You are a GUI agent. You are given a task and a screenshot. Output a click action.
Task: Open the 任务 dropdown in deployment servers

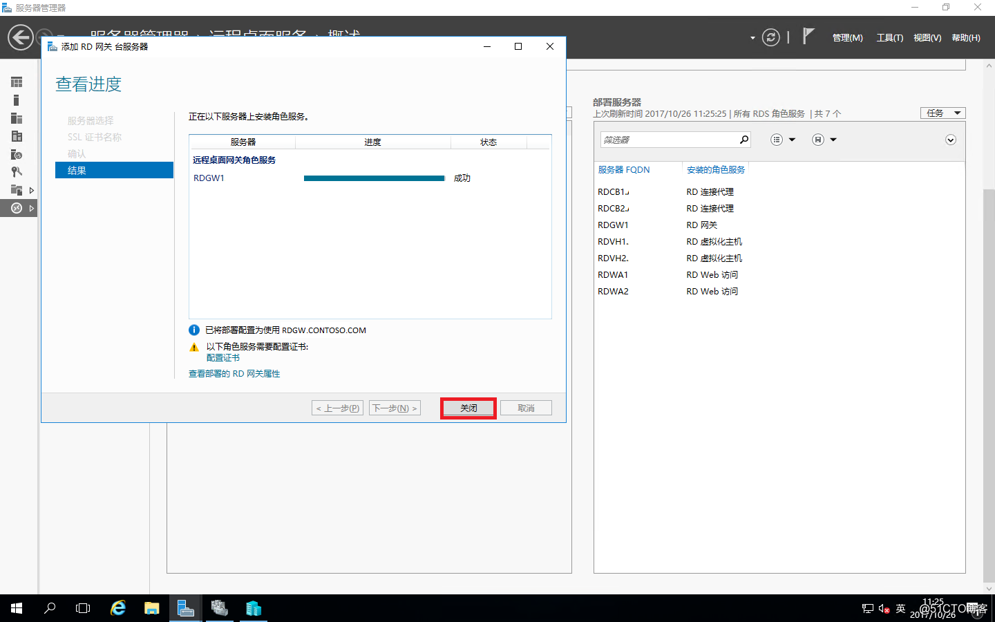click(942, 113)
